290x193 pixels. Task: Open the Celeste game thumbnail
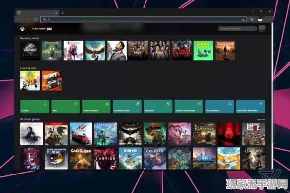[155, 158]
